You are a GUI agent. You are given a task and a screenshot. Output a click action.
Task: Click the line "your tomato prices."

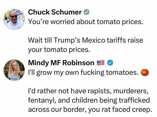pyautogui.click(x=59, y=50)
